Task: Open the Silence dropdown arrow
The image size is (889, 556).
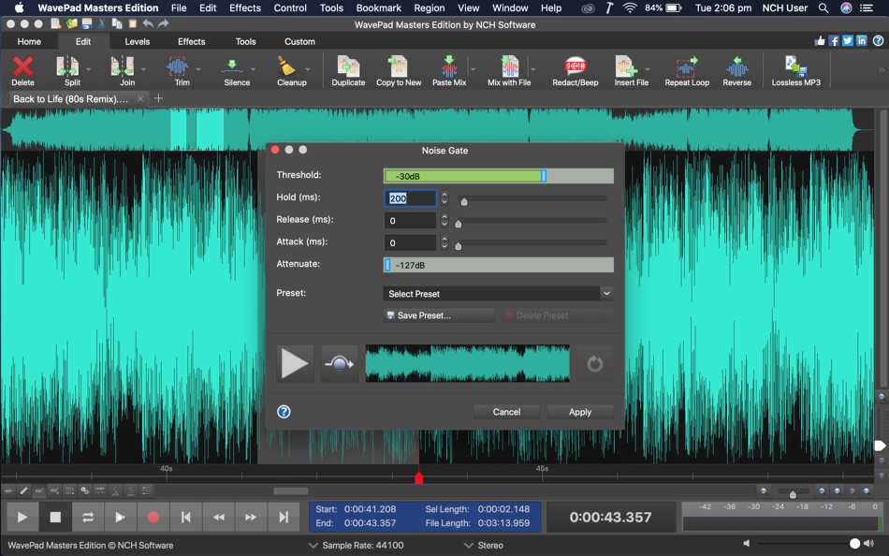Action: (253, 69)
